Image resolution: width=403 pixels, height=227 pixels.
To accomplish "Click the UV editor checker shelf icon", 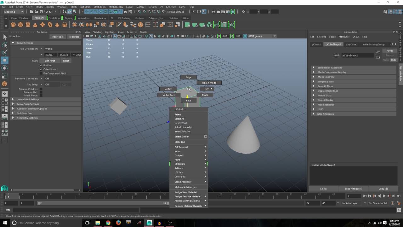I will 224,25.
